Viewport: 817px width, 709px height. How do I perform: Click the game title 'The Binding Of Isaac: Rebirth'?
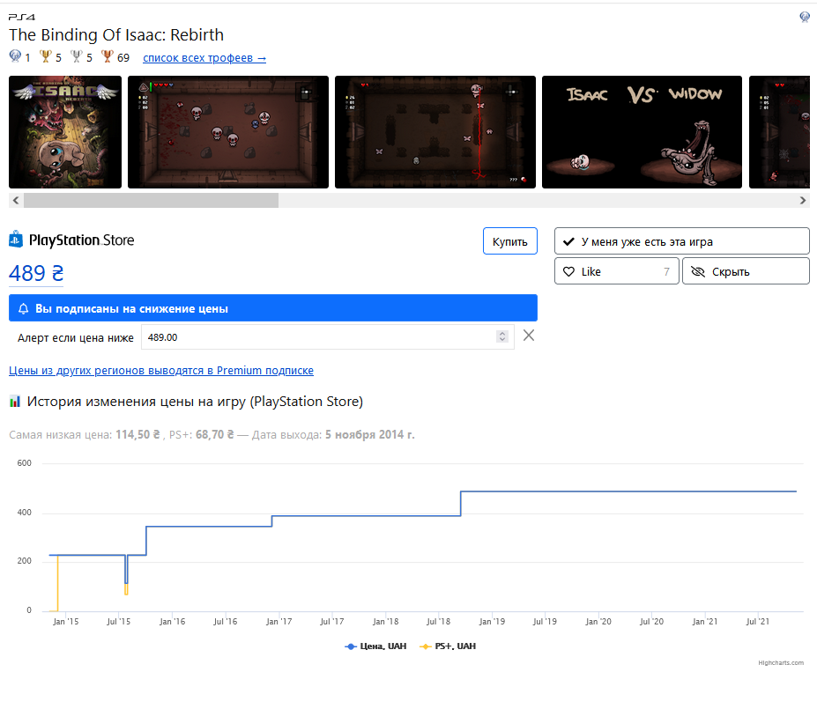[116, 35]
